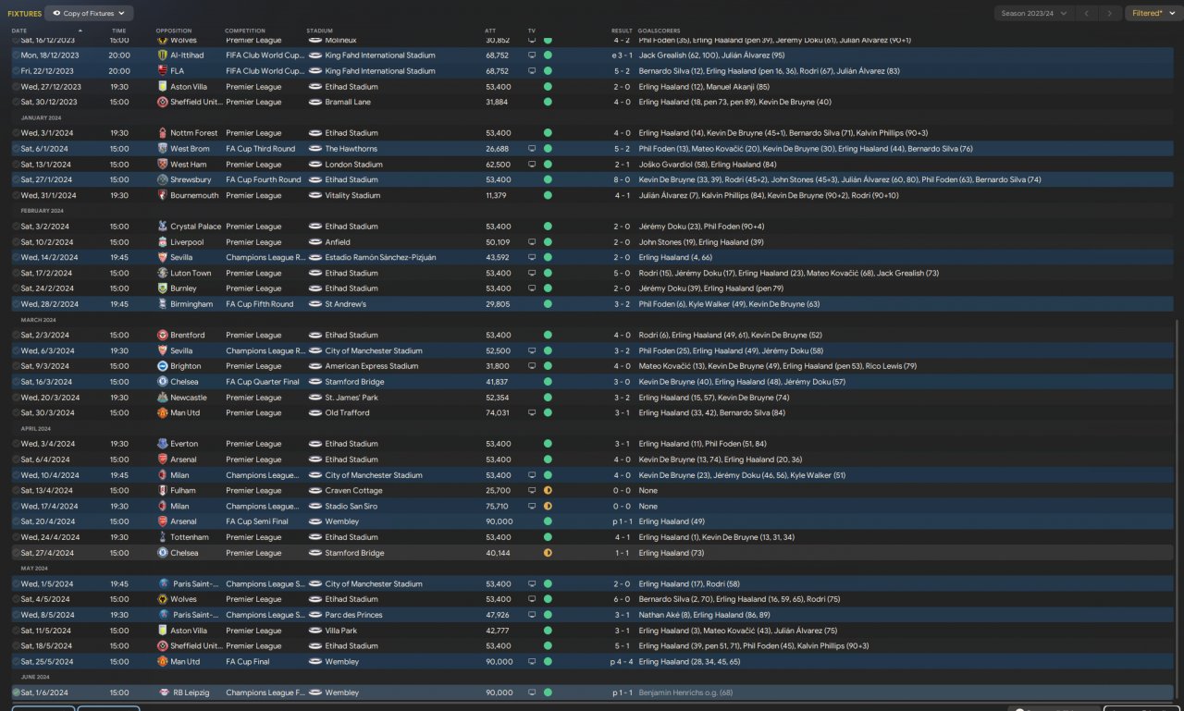Click the Birmingham club badge
This screenshot has height=711, width=1184.
coord(163,304)
